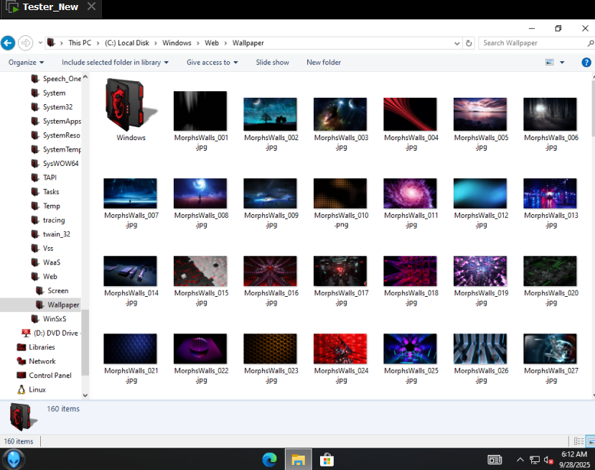Select MorphsWalls_015.jpg thumbnail
Viewport: 595px width, 470px height.
tap(200, 271)
